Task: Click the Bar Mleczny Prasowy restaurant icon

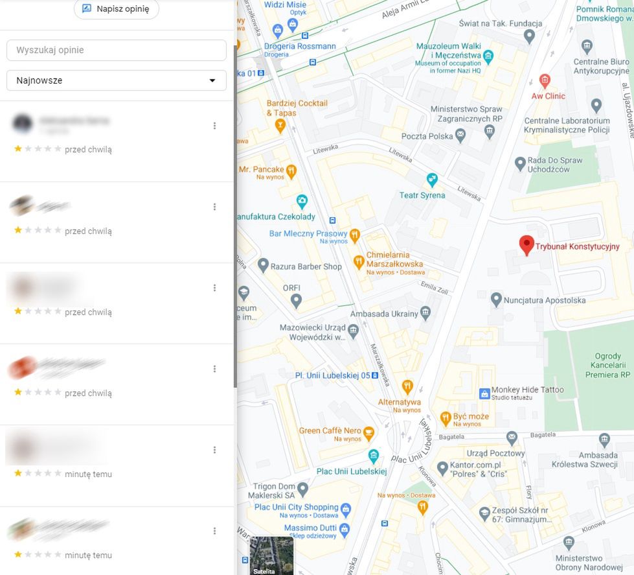Action: (355, 235)
